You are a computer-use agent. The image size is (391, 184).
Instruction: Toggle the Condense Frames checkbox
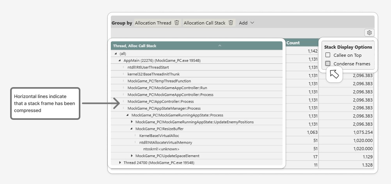(328, 63)
